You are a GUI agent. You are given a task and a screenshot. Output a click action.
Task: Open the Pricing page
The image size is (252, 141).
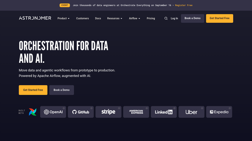pyautogui.click(x=151, y=18)
